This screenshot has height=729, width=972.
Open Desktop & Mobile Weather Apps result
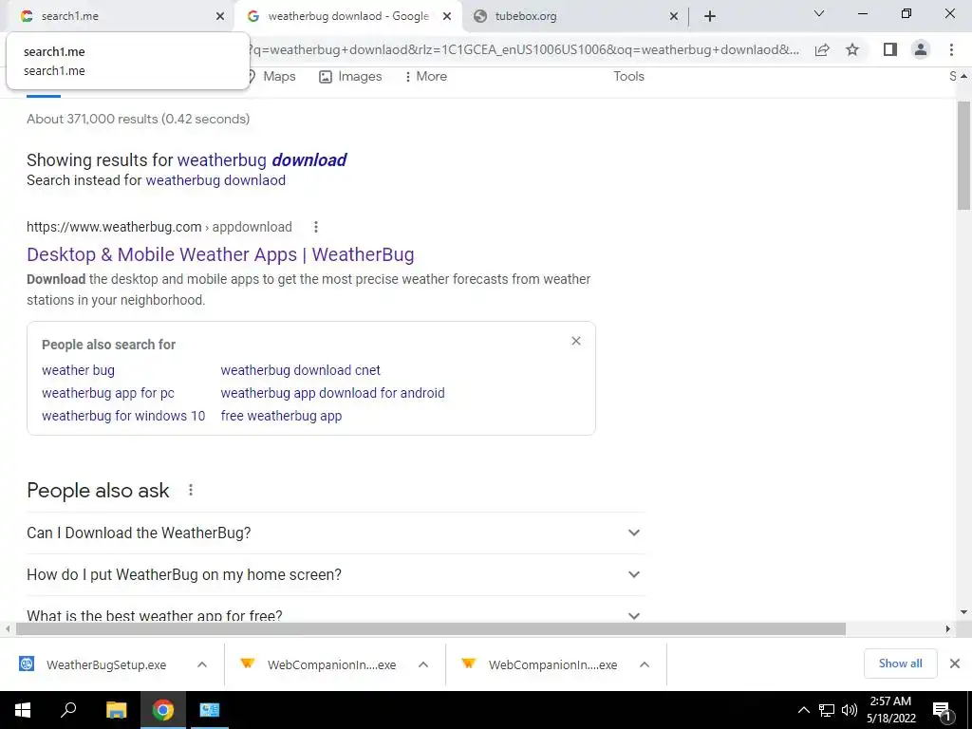coord(220,254)
